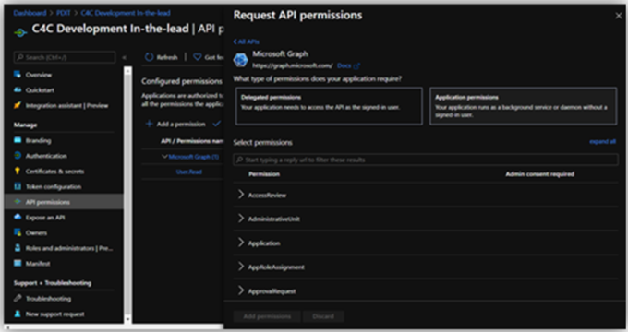Click the permissions filter input field
628x332 pixels.
[x=426, y=160]
